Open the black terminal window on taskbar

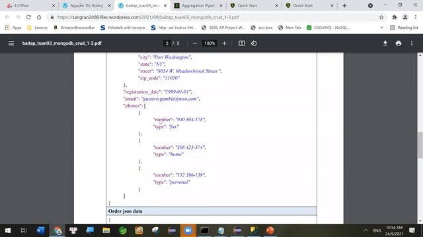[204, 230]
